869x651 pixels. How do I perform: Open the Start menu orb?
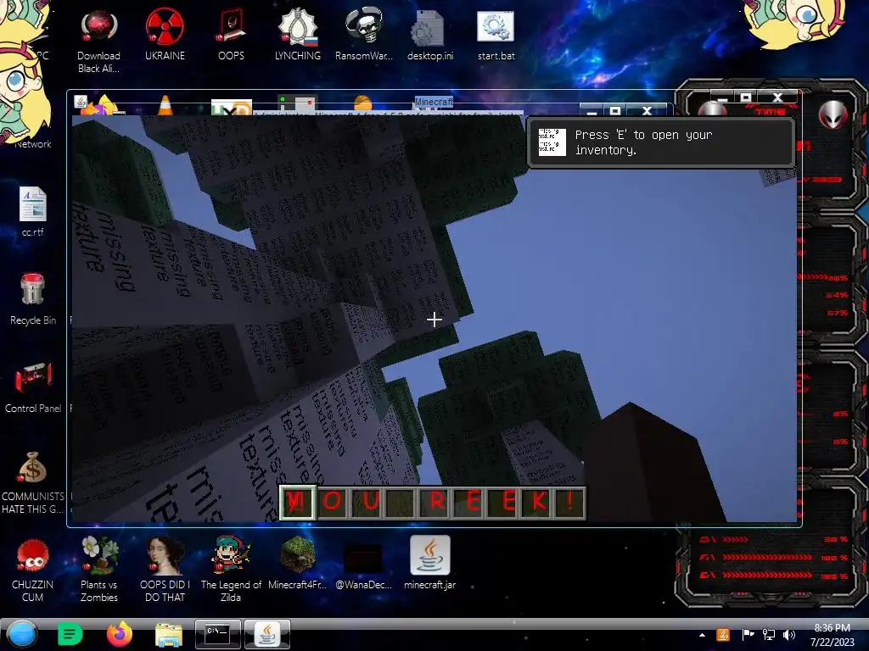tap(22, 634)
